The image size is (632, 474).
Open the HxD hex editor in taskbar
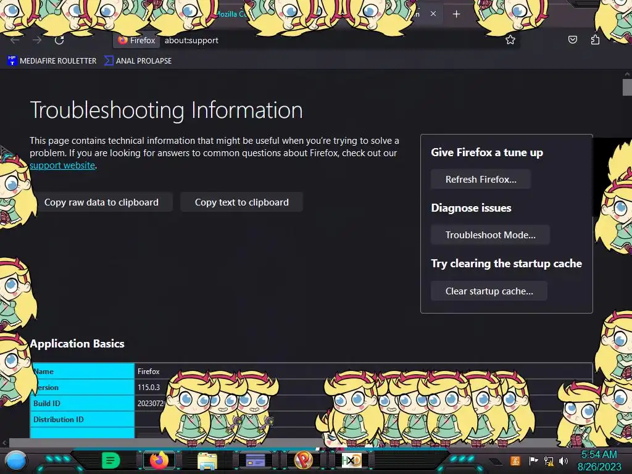[351, 460]
